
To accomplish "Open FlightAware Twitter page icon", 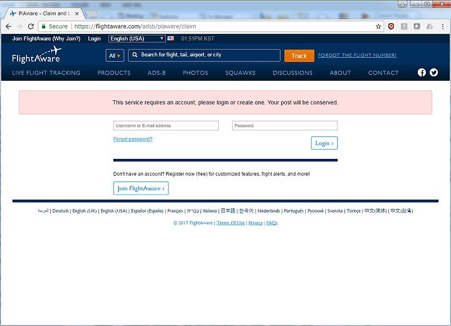I will click(x=433, y=73).
